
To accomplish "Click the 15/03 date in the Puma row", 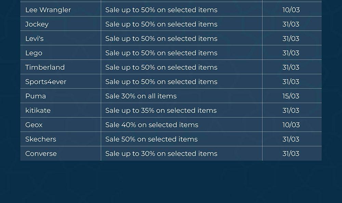I will [291, 96].
